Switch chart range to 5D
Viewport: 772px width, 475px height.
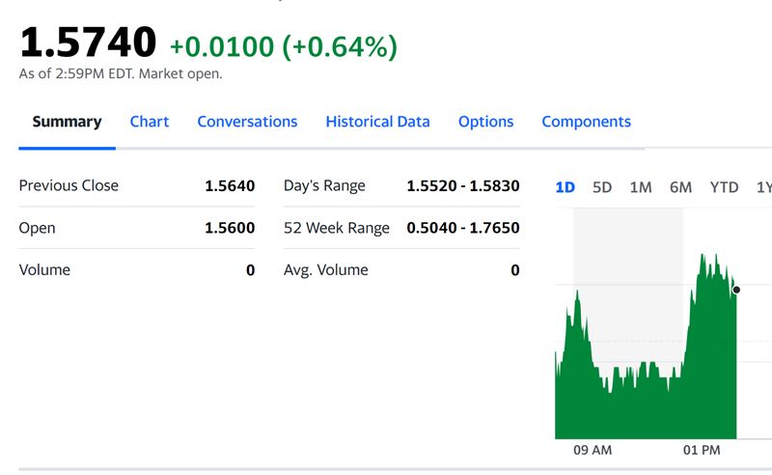602,187
